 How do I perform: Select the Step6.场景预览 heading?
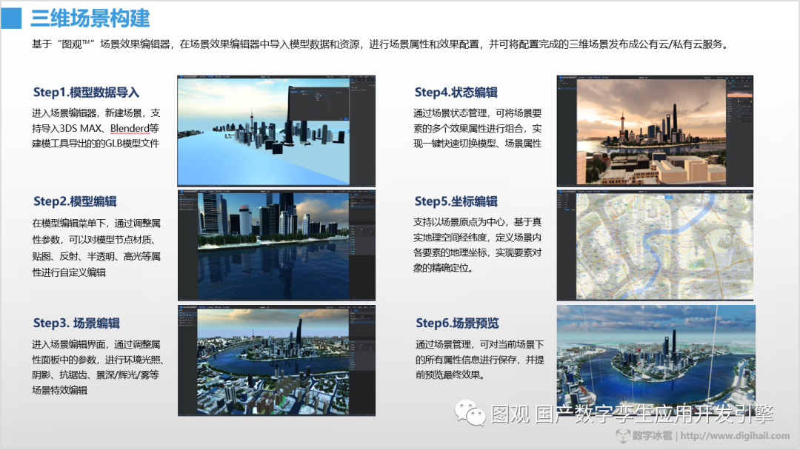(x=457, y=323)
